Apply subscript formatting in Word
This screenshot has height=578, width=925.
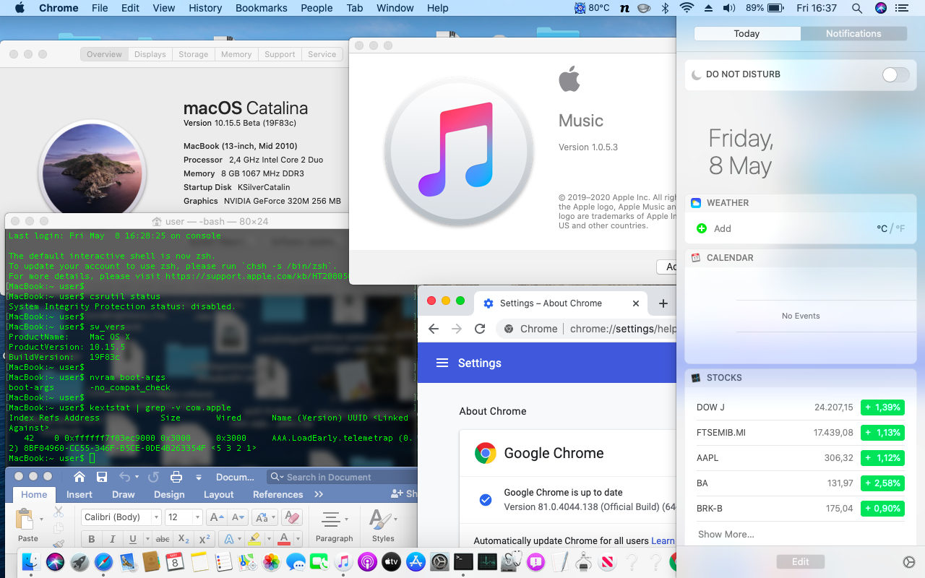coord(184,539)
